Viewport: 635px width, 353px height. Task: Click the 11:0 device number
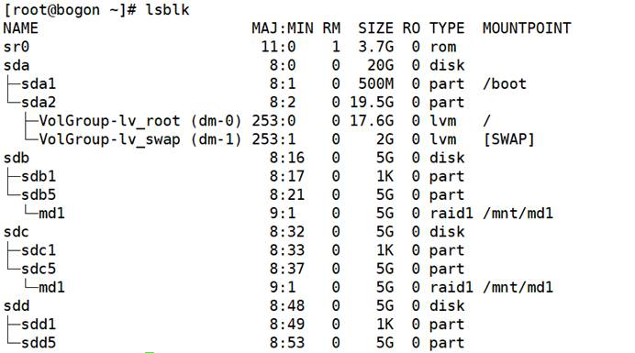(278, 47)
